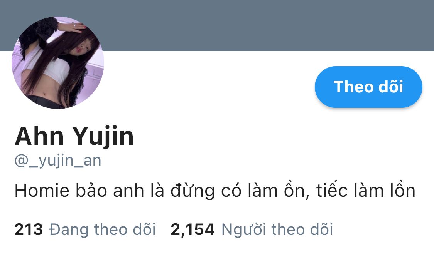Viewport: 434px width, 261px height.
Task: Click the name Yujin in profile title
Action: pyautogui.click(x=103, y=136)
